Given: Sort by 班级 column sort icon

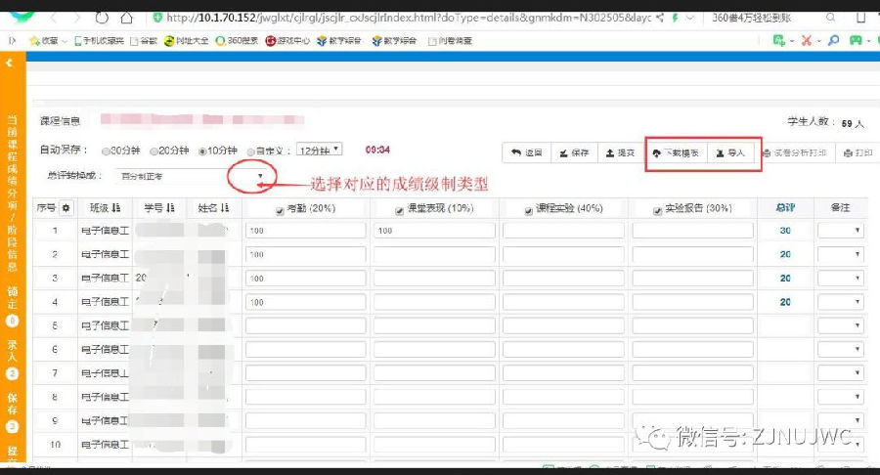Looking at the screenshot, I should (x=116, y=208).
